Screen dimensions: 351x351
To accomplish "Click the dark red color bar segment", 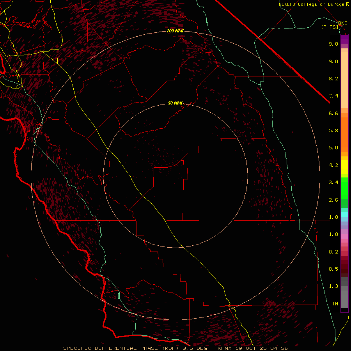I will 344,266.
